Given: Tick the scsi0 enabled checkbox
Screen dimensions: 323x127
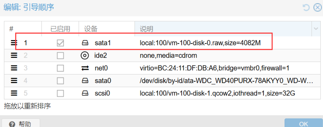Looking at the screenshot, I should pyautogui.click(x=60, y=93).
